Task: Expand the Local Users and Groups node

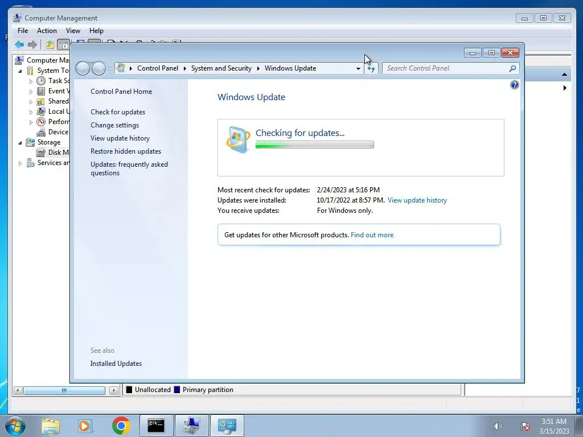Action: (x=31, y=112)
